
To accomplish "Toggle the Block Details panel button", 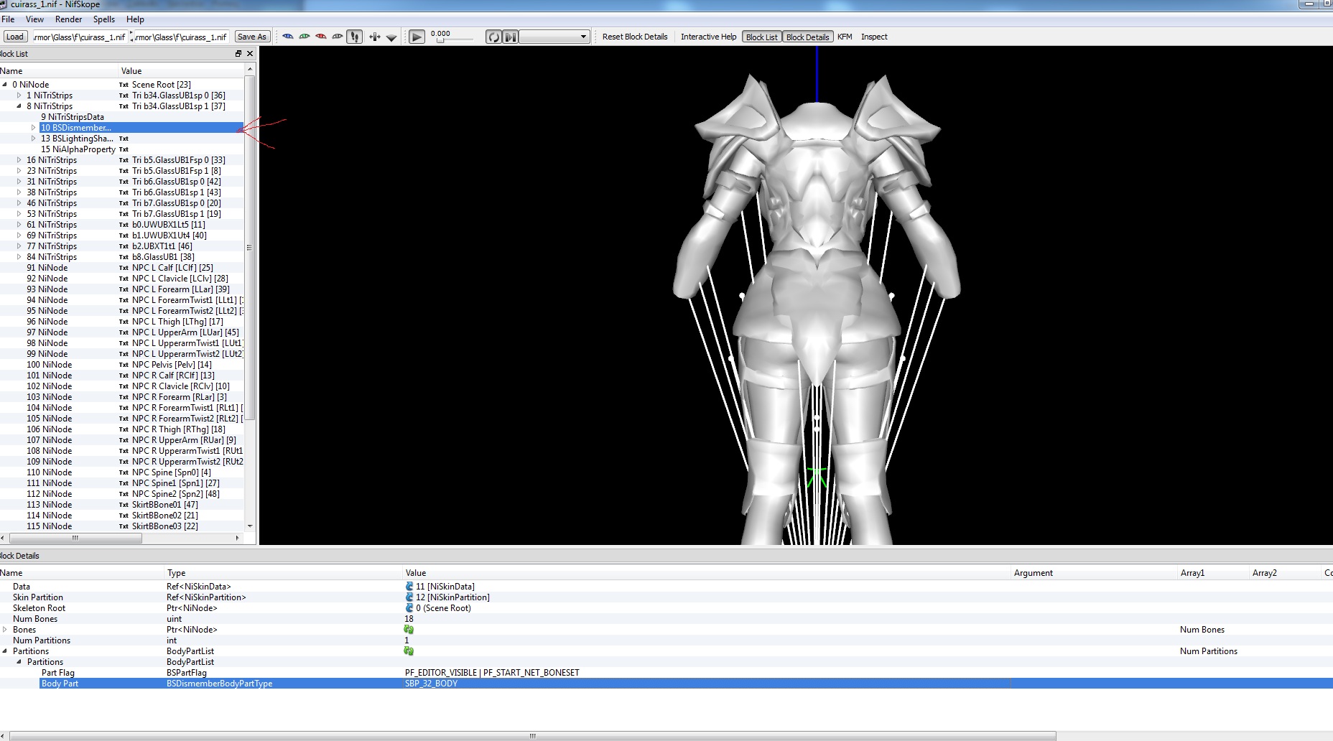I will [x=807, y=37].
